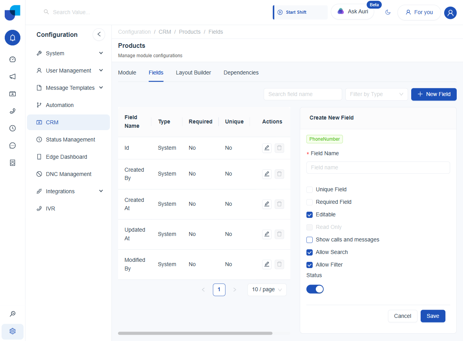
Task: Edit the Created At field row
Action: point(267,204)
